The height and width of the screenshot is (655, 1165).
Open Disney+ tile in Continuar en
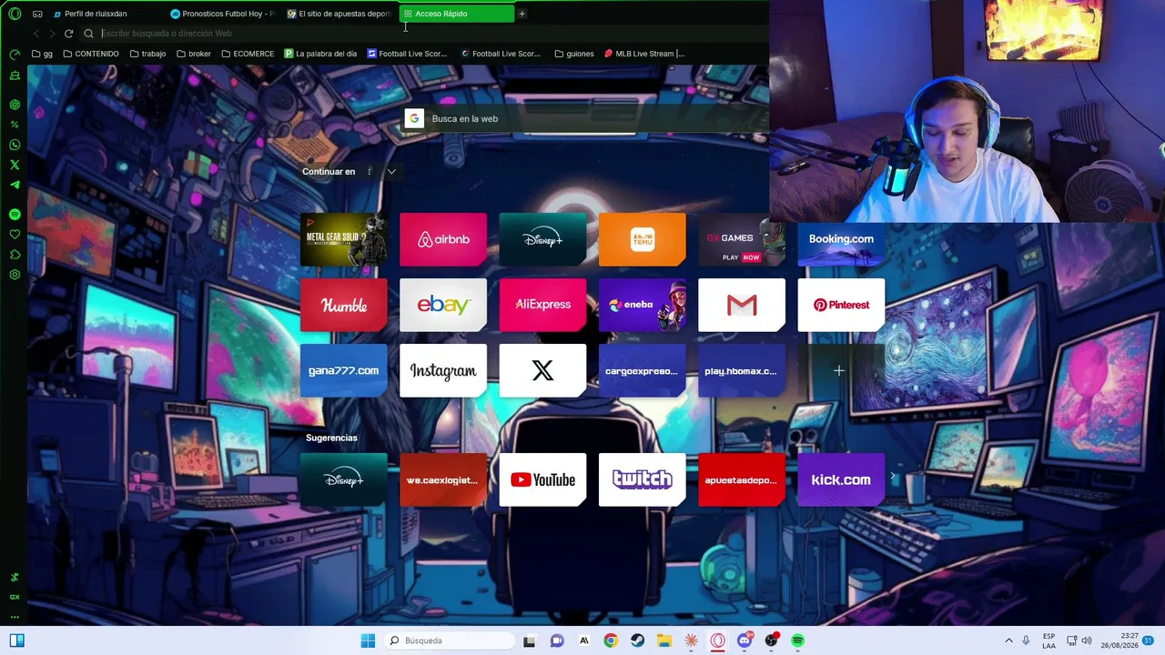[x=542, y=239]
